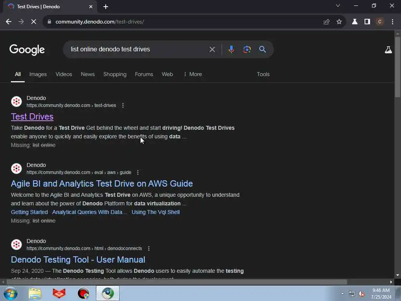Open Chrome Labs flask icon in toolbar
Image resolution: width=401 pixels, height=301 pixels.
coord(355,22)
